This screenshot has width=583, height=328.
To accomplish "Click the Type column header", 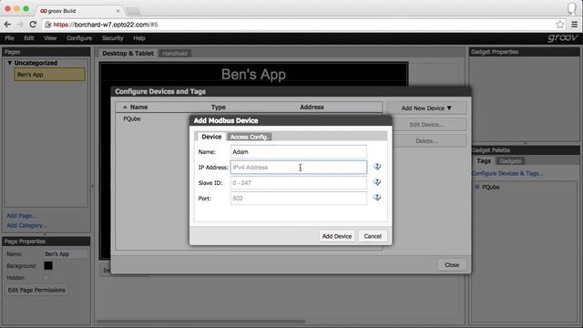I will pos(219,108).
